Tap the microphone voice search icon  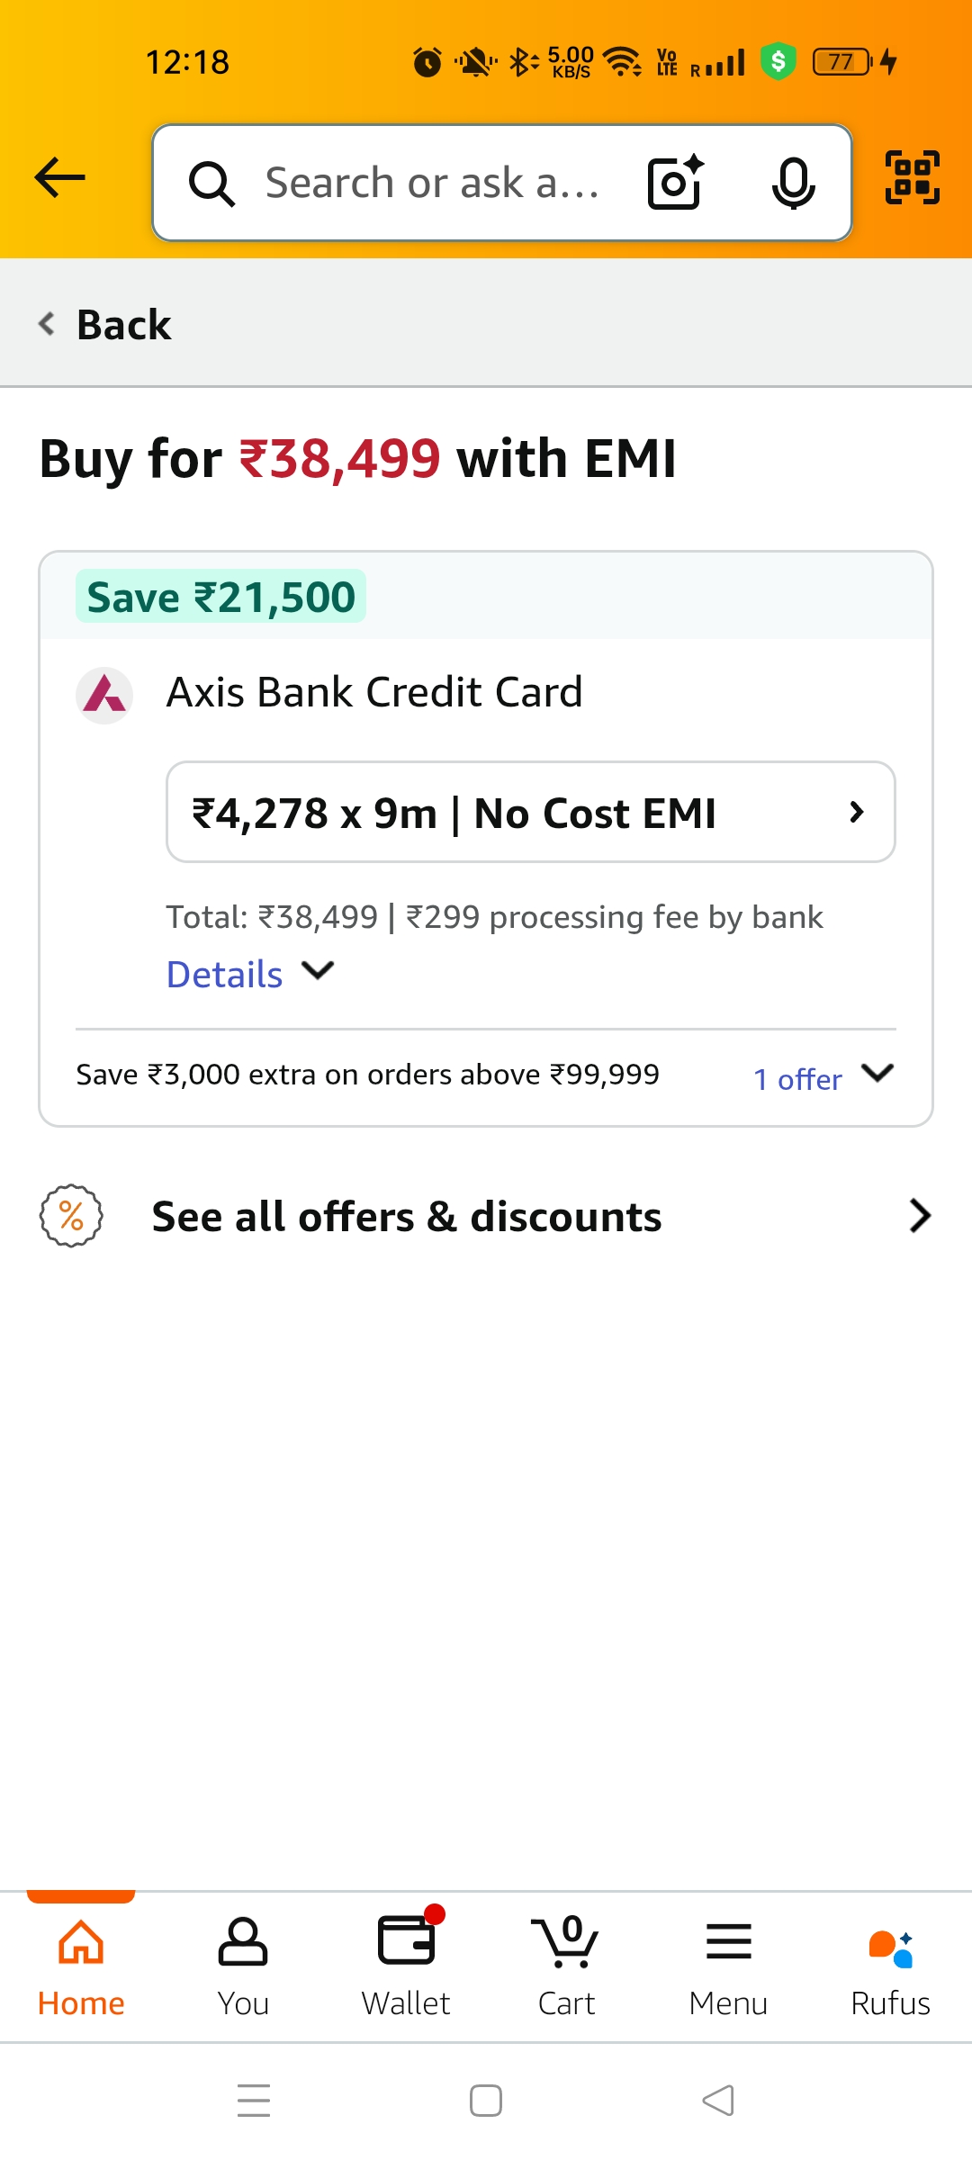pyautogui.click(x=793, y=183)
